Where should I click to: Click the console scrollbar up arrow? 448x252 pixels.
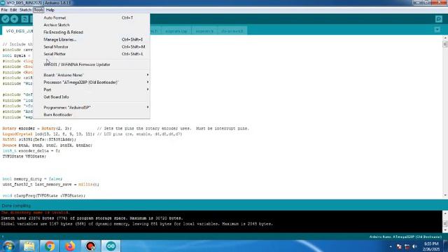click(x=445, y=213)
